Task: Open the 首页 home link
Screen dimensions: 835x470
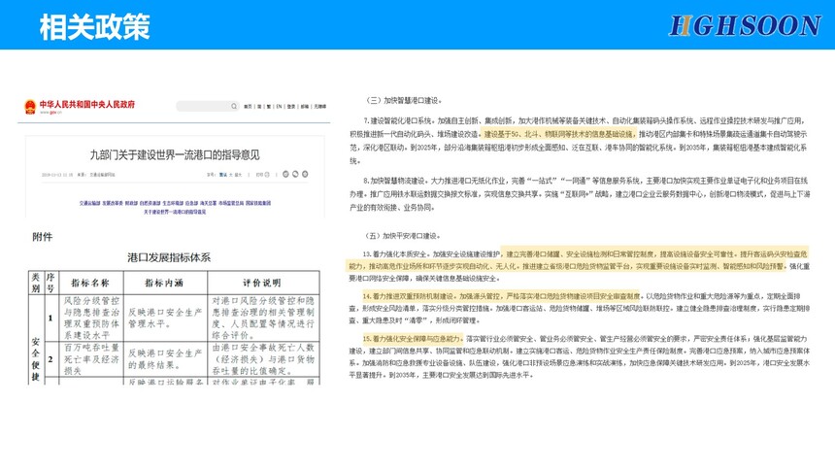Action: 247,106
